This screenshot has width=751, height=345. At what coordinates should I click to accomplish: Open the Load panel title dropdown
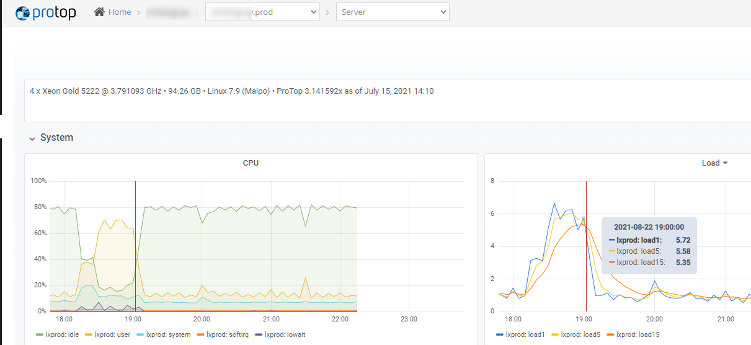(x=714, y=163)
